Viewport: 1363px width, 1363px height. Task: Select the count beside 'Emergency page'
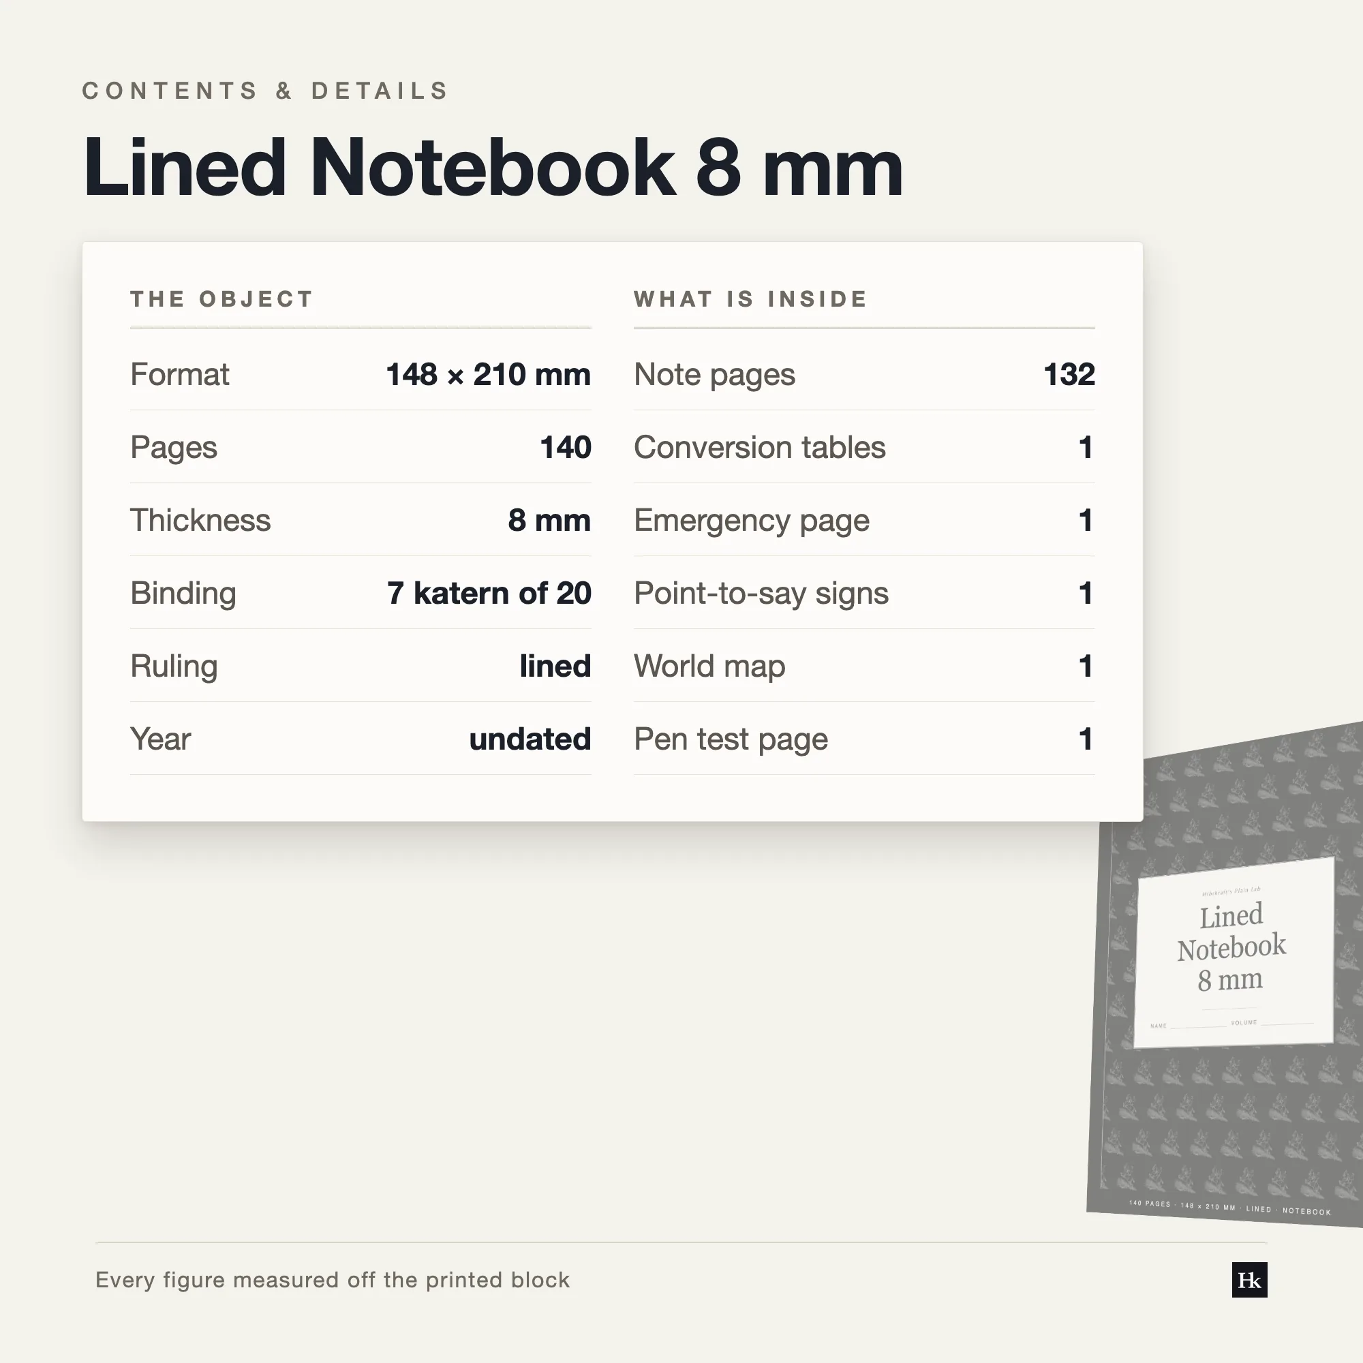tap(1086, 520)
